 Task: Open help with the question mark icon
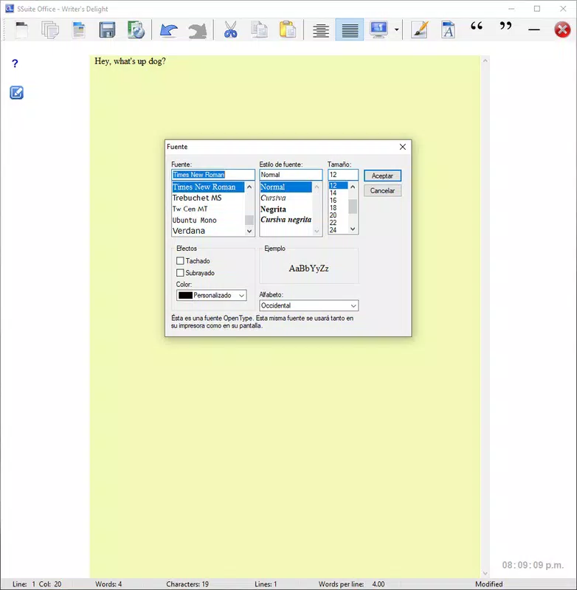pyautogui.click(x=15, y=63)
